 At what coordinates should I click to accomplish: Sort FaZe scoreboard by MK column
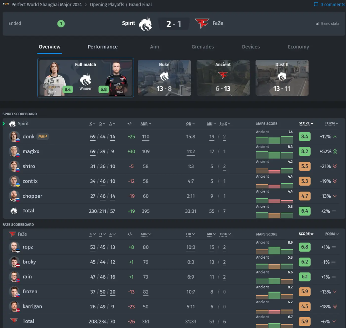(x=211, y=234)
